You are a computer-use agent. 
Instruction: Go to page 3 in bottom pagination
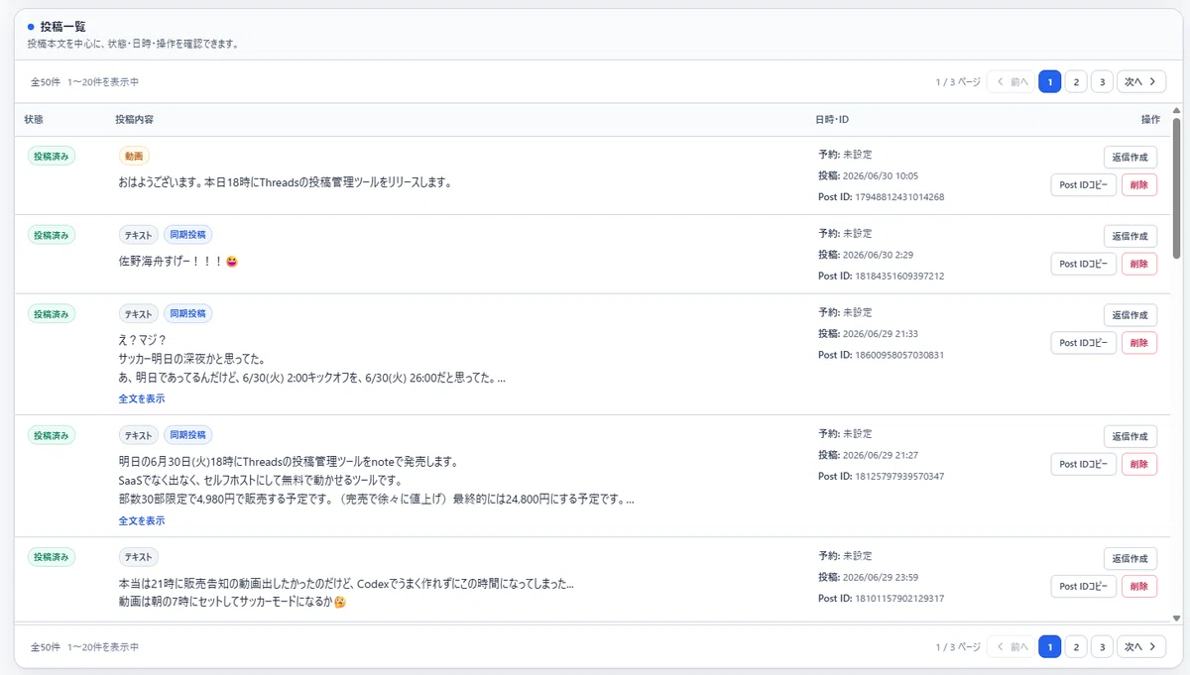[1102, 647]
